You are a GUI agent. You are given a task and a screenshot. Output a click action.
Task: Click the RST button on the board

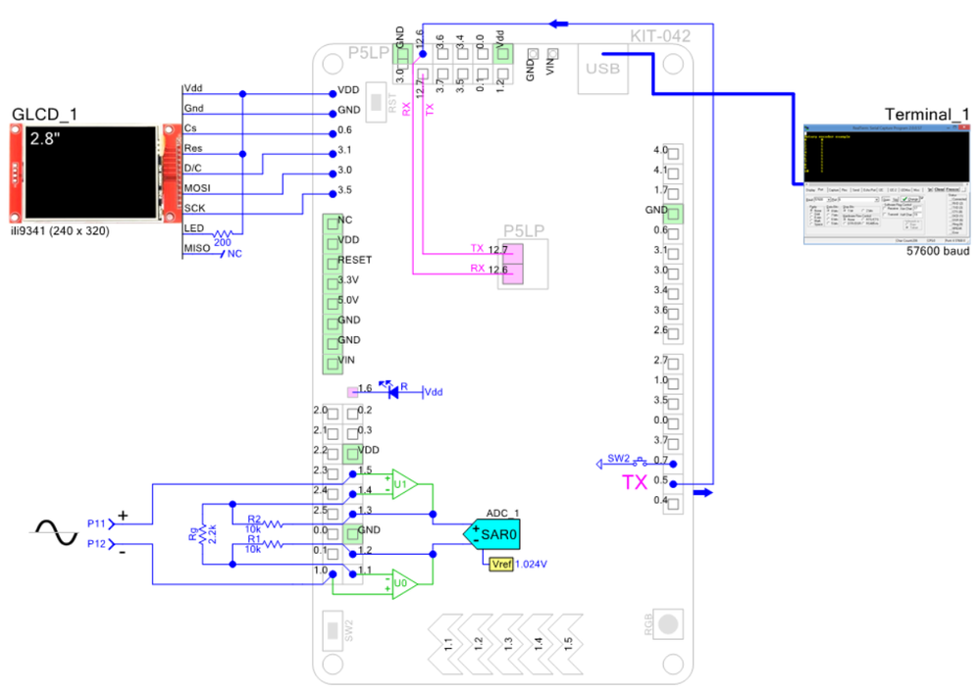(376, 102)
